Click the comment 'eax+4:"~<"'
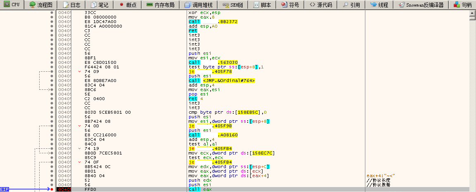 point(381,176)
